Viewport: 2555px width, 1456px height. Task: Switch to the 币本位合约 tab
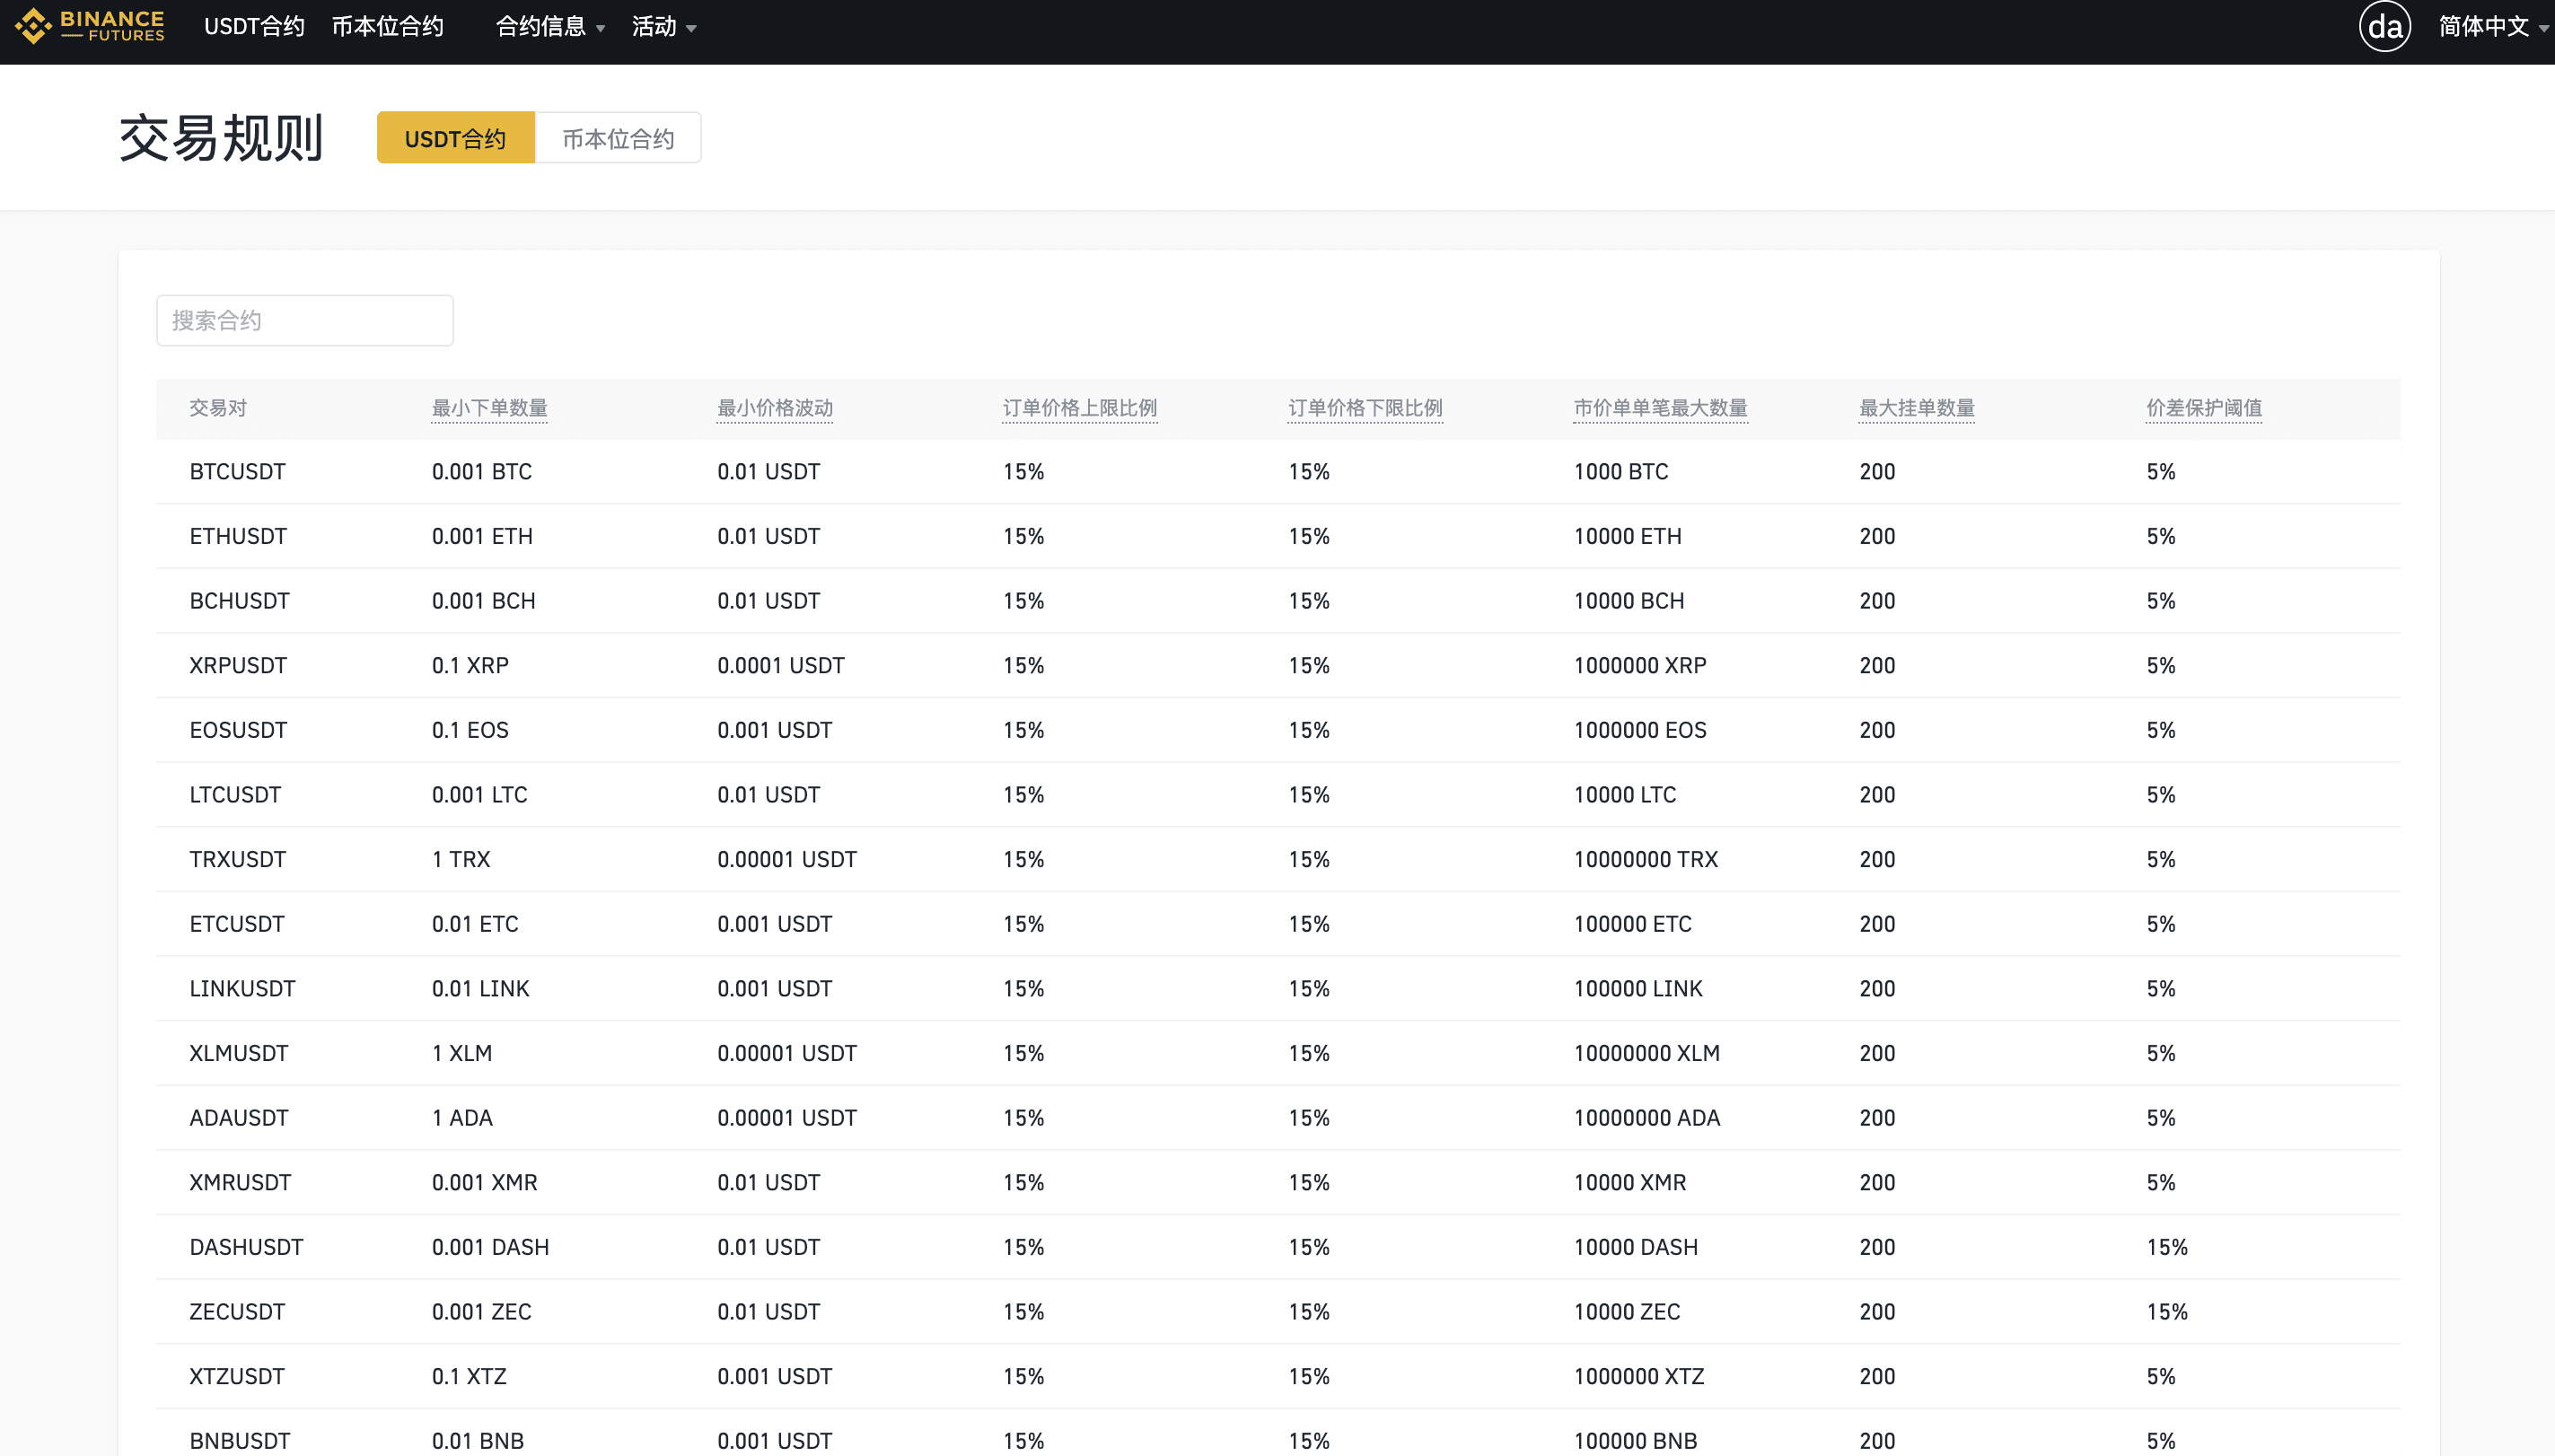tap(618, 138)
